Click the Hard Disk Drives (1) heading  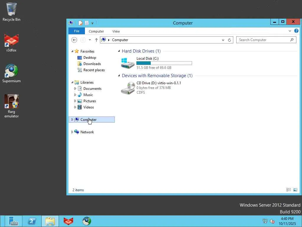coord(141,51)
